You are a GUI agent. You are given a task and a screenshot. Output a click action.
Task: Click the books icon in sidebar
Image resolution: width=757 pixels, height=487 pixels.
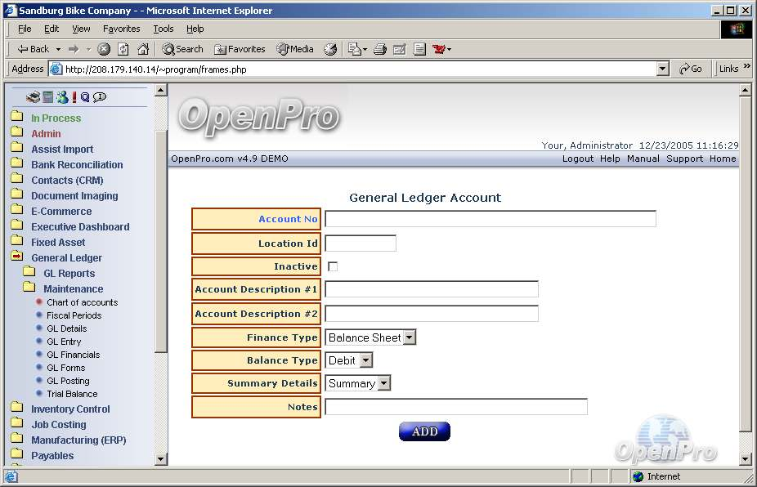[33, 97]
